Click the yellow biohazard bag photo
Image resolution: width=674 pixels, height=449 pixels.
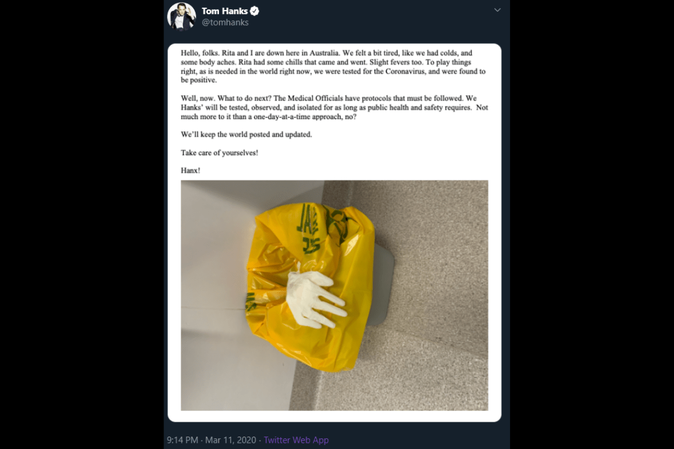pos(310,286)
